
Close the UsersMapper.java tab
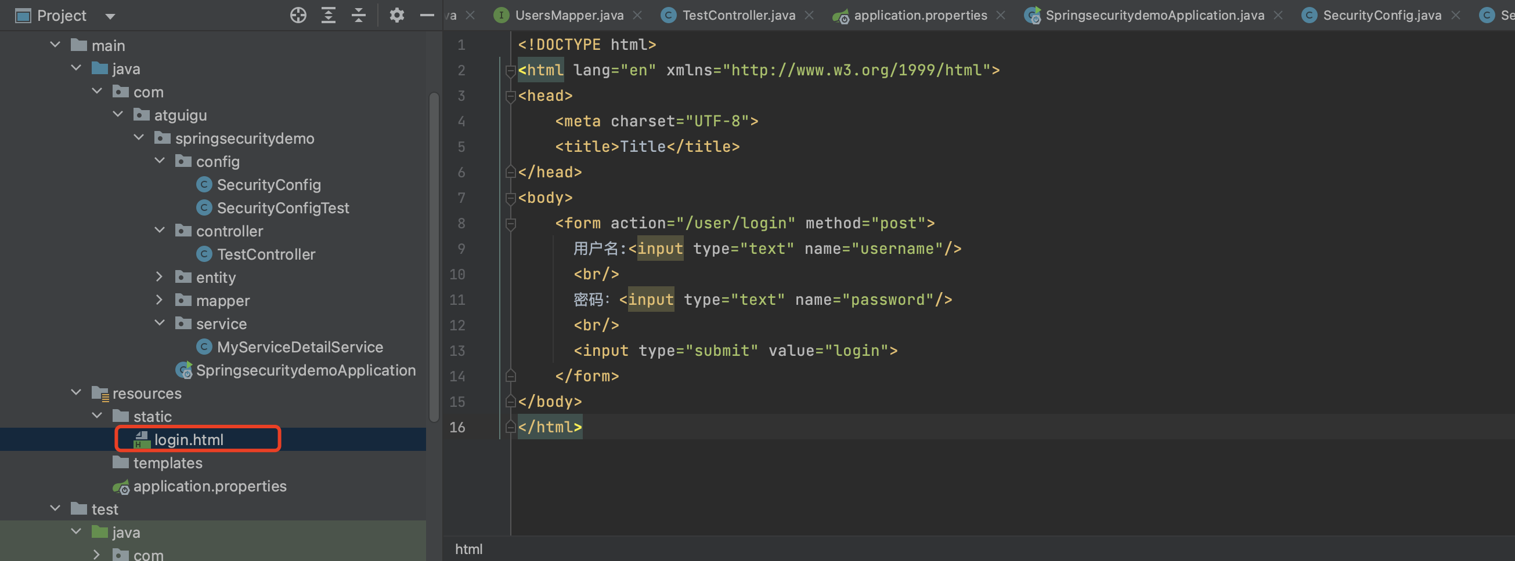(x=637, y=15)
